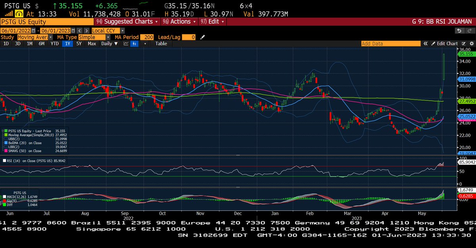The image size is (476, 248).
Task: Click the trading-hours clock icon beside At 13:33
Action: tap(20, 14)
